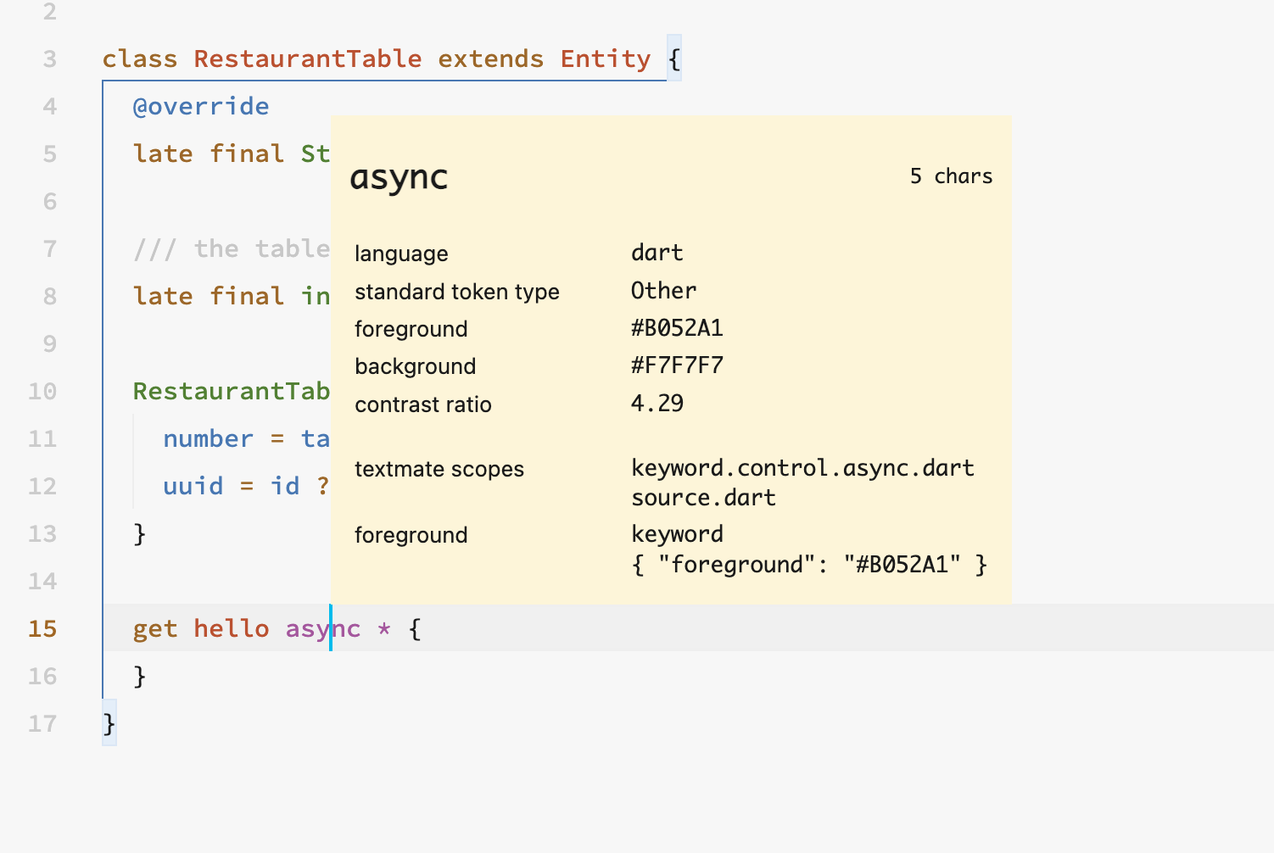The width and height of the screenshot is (1274, 853).
Task: Click the 'id' identifier on line 12
Action: click(285, 486)
